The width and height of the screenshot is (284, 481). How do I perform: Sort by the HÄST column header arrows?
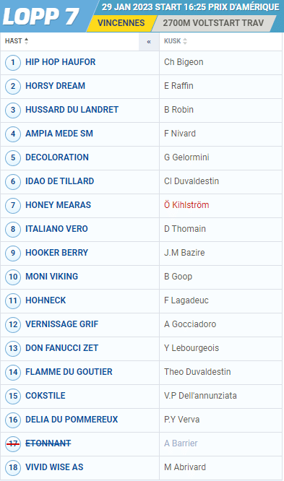[x=27, y=41]
